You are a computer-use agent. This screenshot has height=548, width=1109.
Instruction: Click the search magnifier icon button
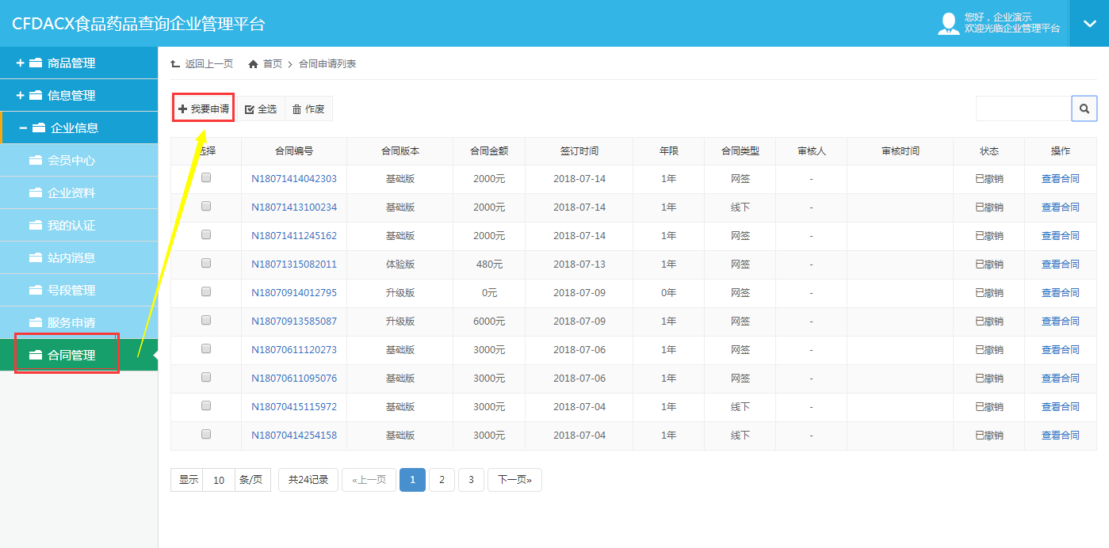pos(1084,108)
